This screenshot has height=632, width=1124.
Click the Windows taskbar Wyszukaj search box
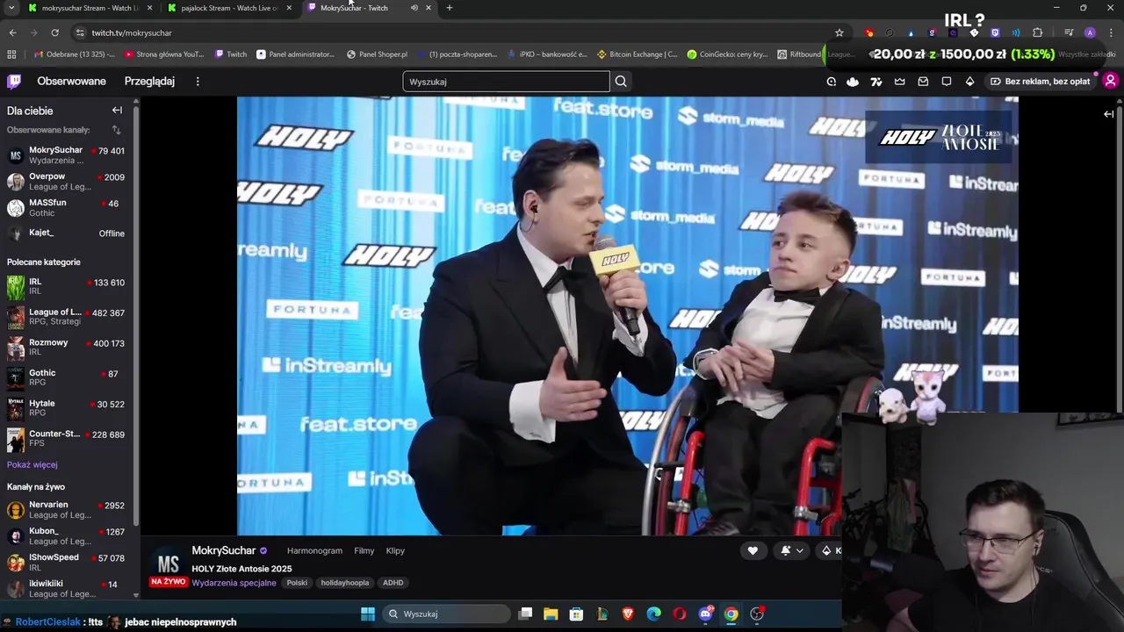pyautogui.click(x=446, y=614)
